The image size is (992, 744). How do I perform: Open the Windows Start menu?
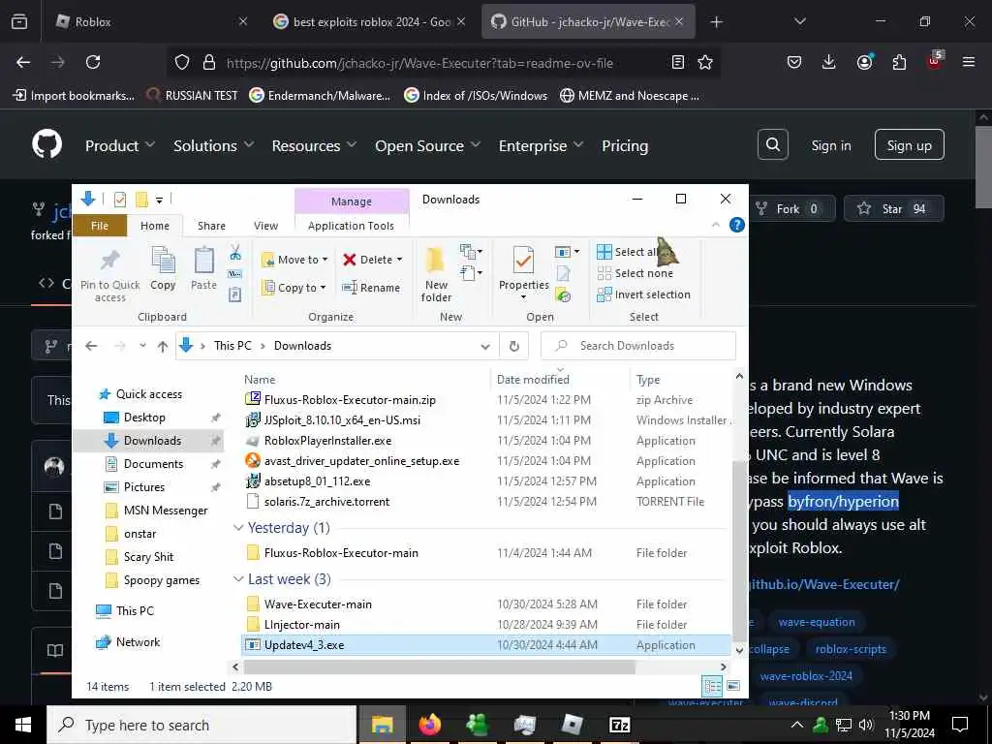(23, 725)
